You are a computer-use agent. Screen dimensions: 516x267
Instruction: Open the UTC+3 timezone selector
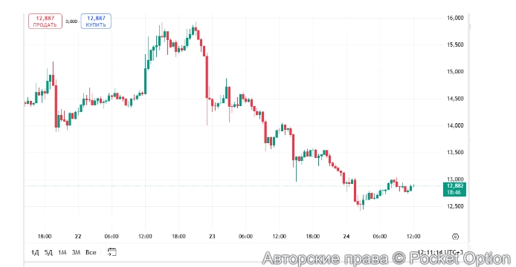click(440, 252)
